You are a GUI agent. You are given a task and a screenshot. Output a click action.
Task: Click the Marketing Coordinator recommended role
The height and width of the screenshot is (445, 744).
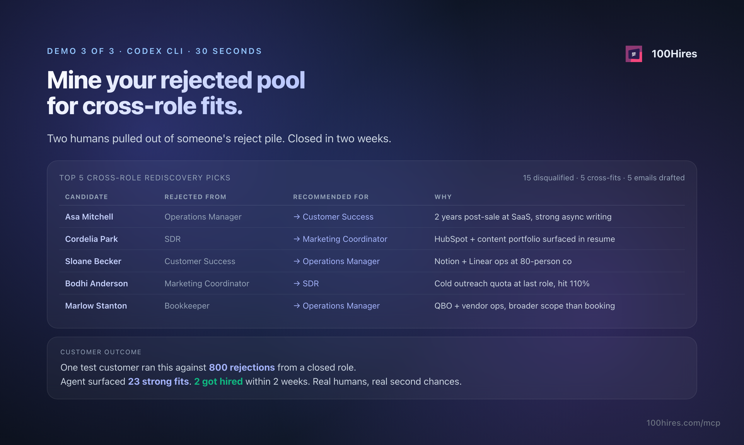pyautogui.click(x=345, y=239)
